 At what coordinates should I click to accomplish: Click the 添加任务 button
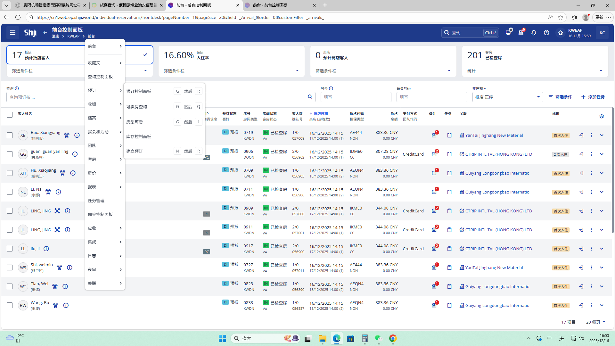click(593, 97)
